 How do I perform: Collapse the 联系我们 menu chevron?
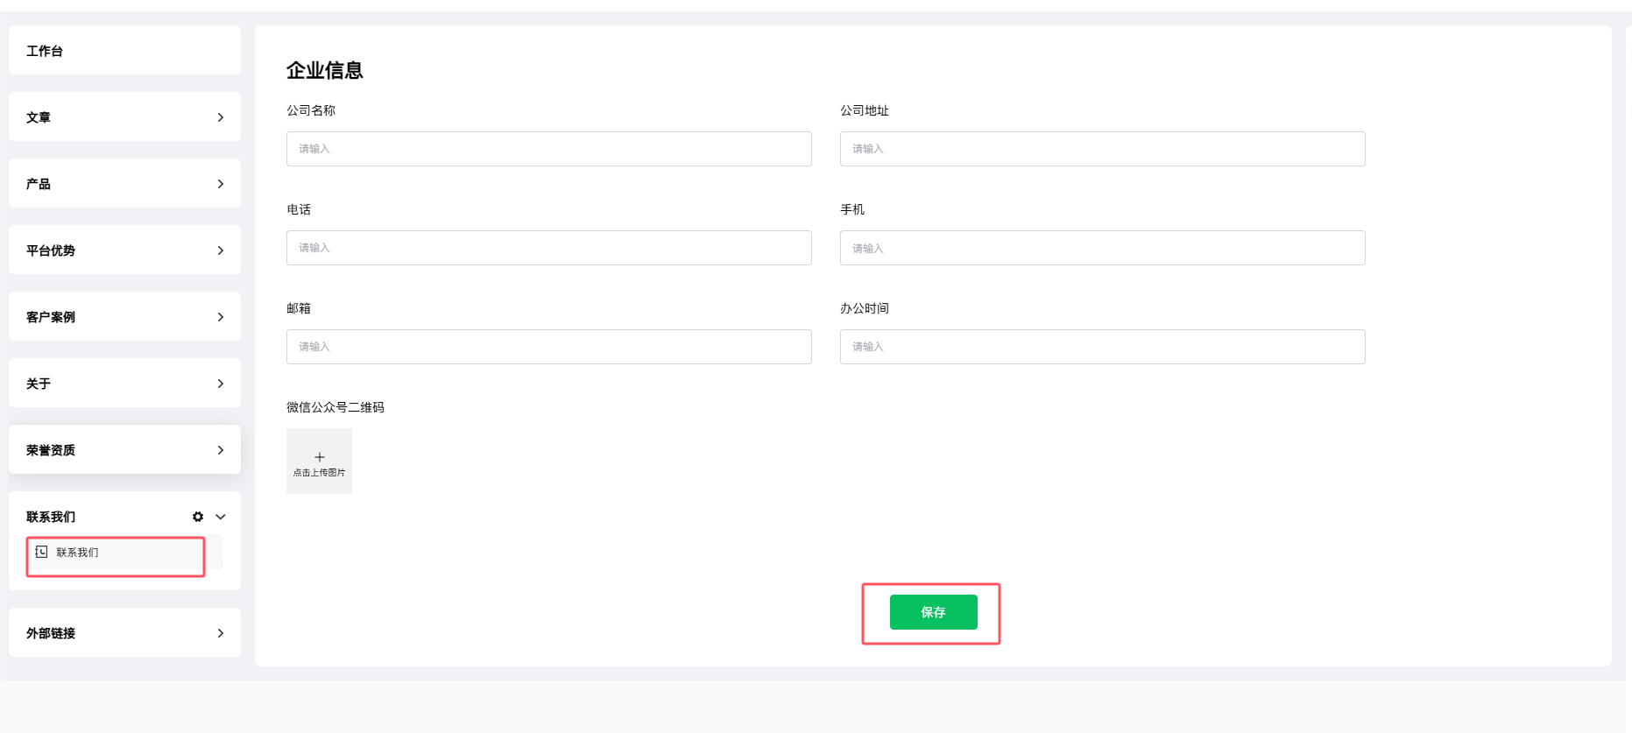point(221,517)
